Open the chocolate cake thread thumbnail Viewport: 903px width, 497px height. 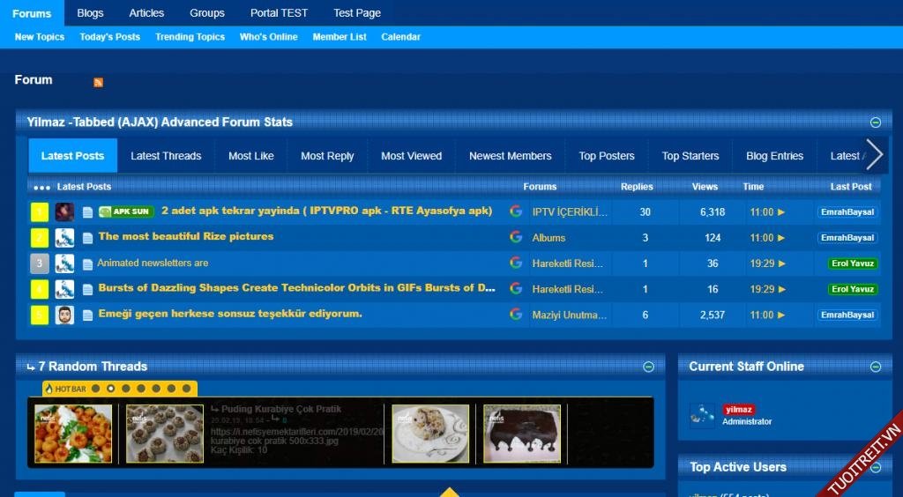tap(522, 434)
